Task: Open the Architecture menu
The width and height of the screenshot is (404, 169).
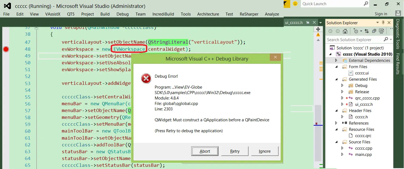Action: pyautogui.click(x=208, y=14)
